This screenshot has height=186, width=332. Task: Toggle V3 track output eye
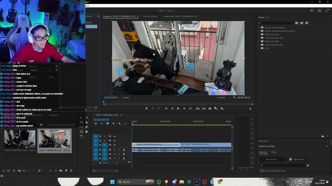click(x=114, y=136)
